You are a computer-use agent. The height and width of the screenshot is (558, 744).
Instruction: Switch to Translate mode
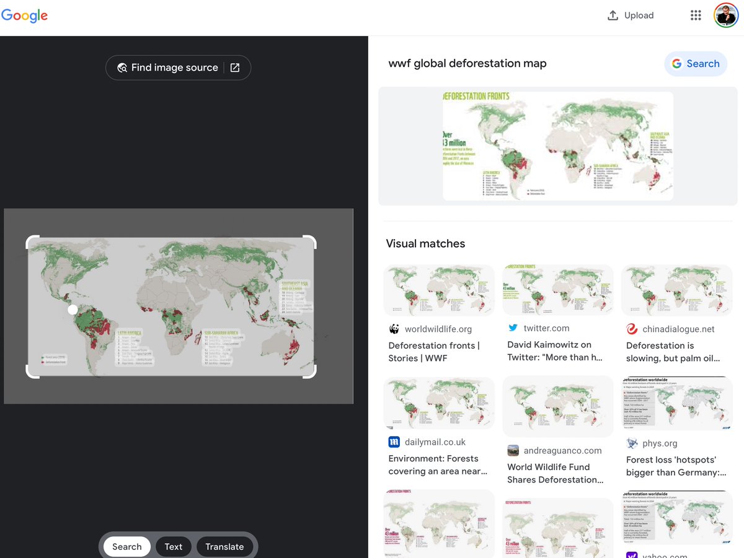pos(224,547)
